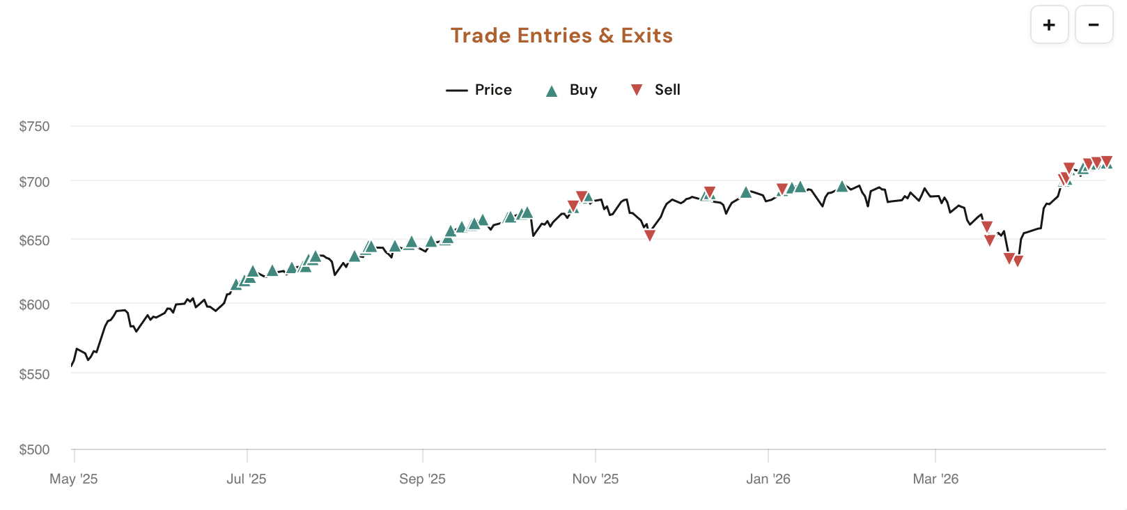Click the May '25 axis label

pyautogui.click(x=75, y=479)
